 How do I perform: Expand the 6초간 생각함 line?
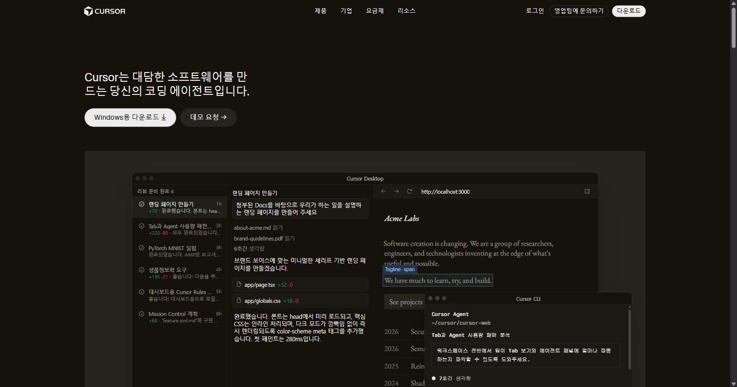click(249, 249)
